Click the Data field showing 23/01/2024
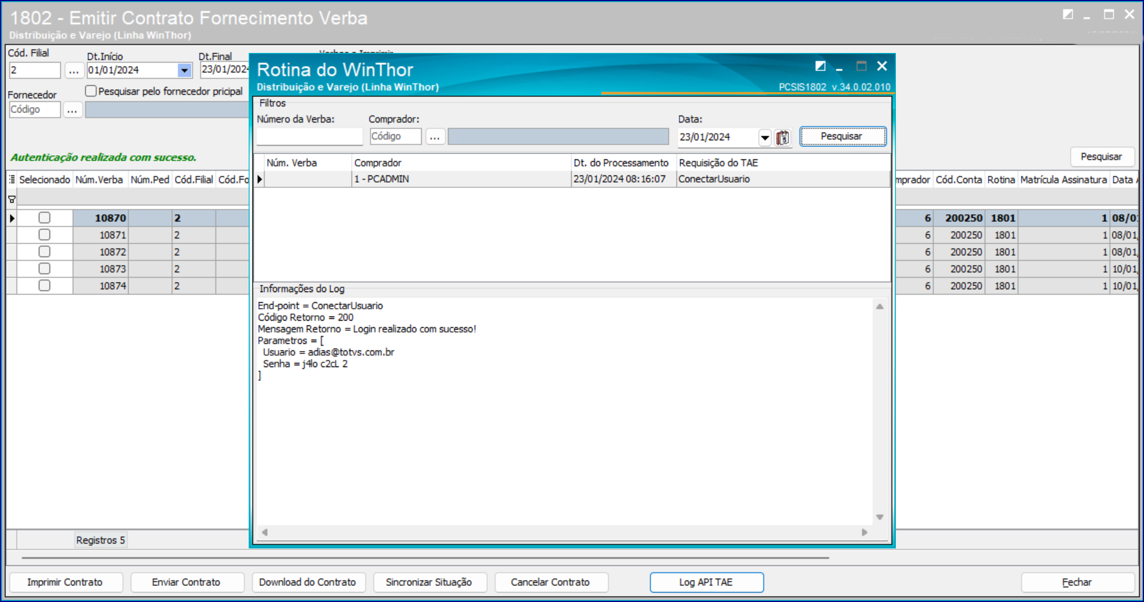 (x=719, y=137)
